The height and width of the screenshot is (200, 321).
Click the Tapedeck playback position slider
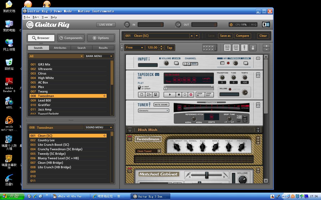coord(189,89)
